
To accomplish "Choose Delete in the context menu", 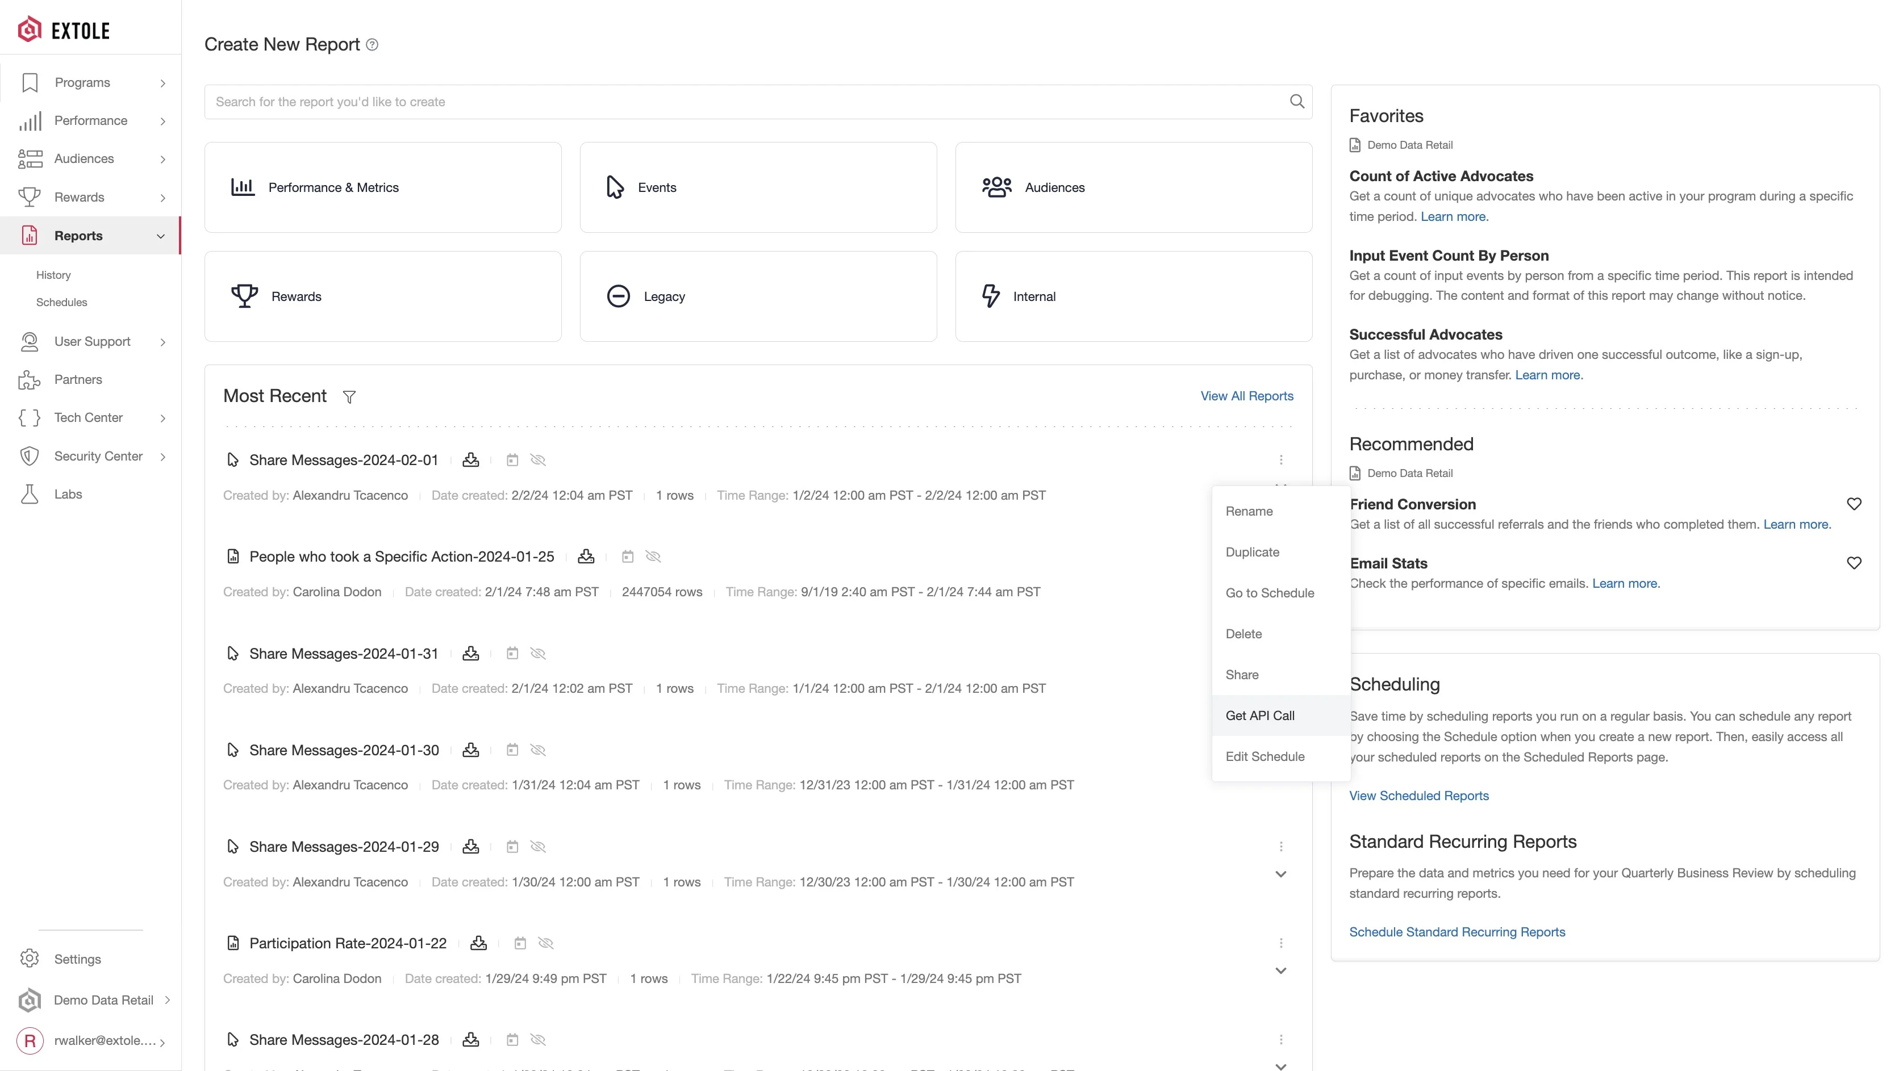I will [1281, 634].
